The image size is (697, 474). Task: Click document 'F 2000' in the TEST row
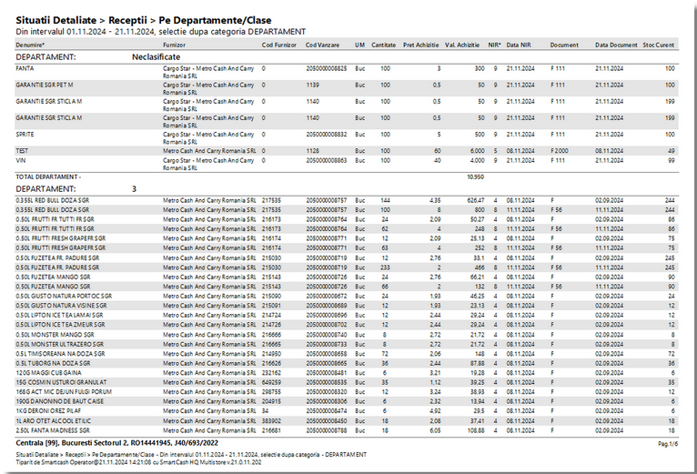click(x=560, y=151)
